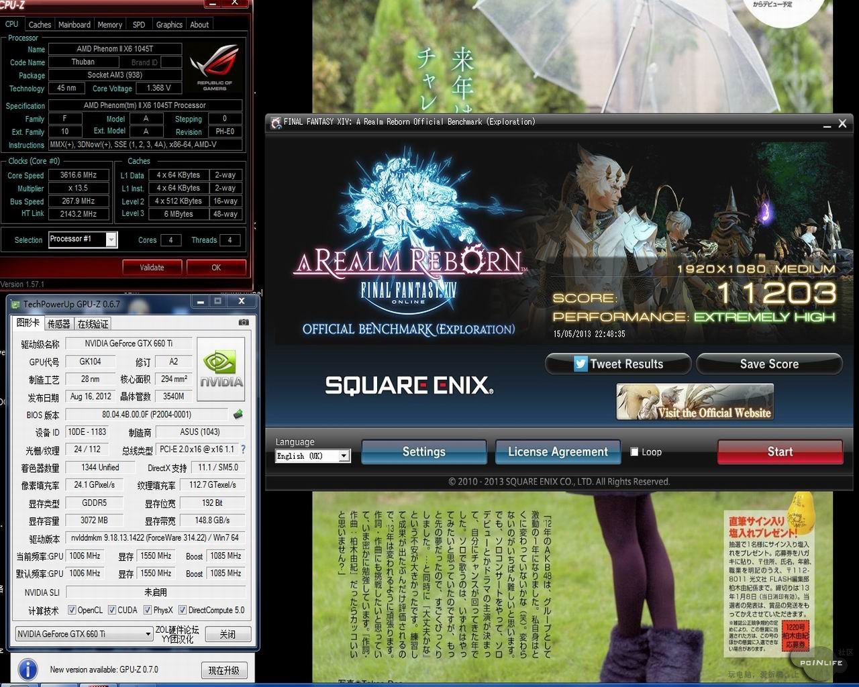Image resolution: width=859 pixels, height=687 pixels.
Task: Click Tweet Results button
Action: click(618, 364)
